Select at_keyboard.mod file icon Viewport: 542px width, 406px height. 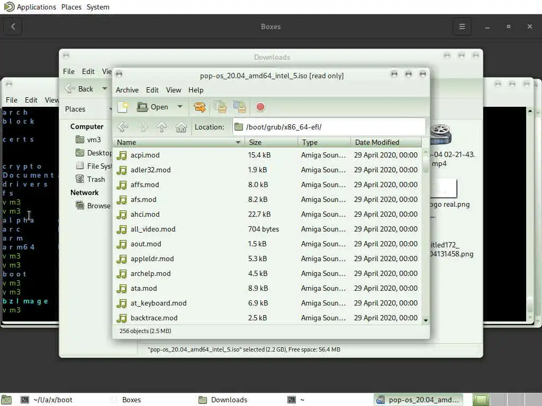122,303
